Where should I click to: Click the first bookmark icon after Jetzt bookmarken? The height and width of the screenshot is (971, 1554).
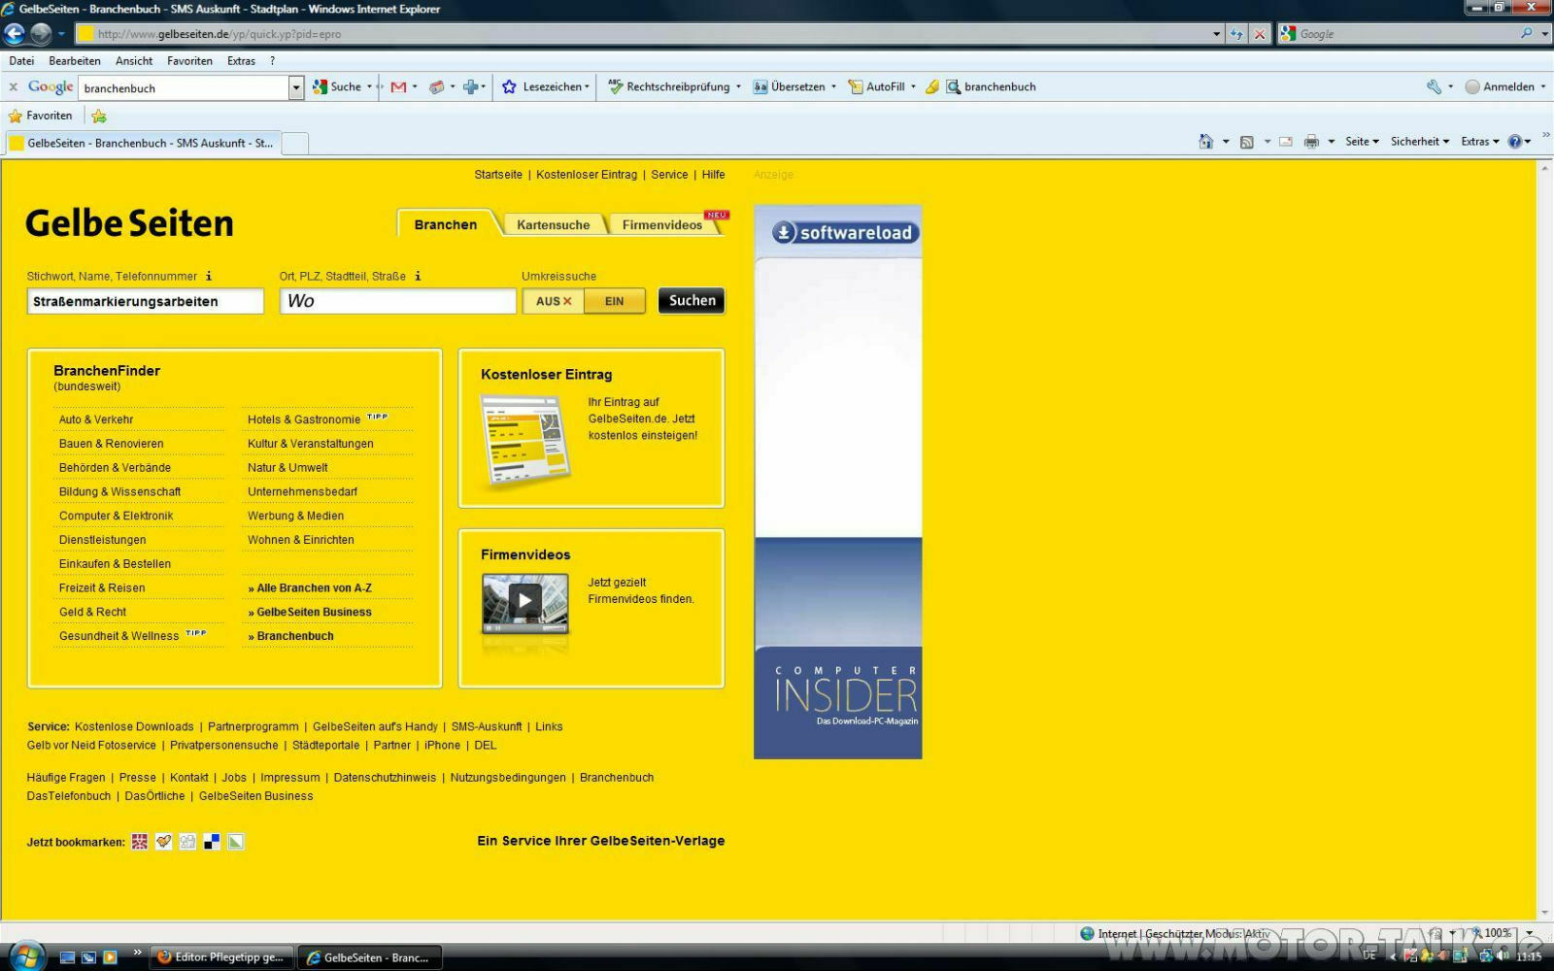140,842
